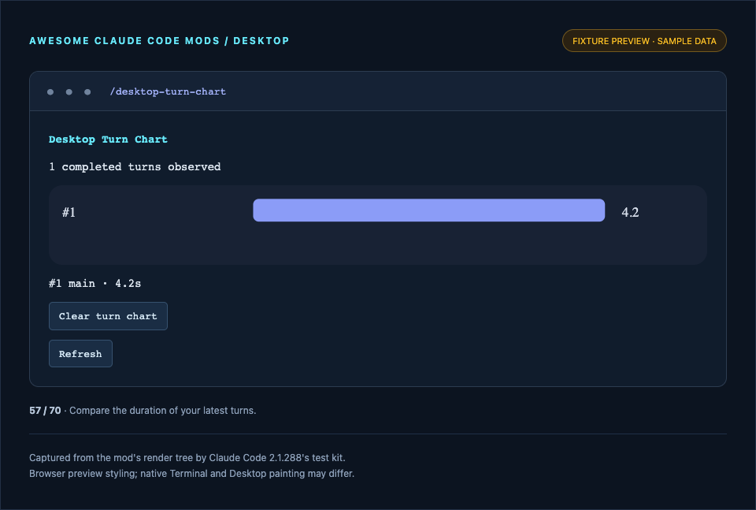This screenshot has height=510, width=756.
Task: Click the 'Browser preview styling' disclaimer line
Action: point(191,473)
